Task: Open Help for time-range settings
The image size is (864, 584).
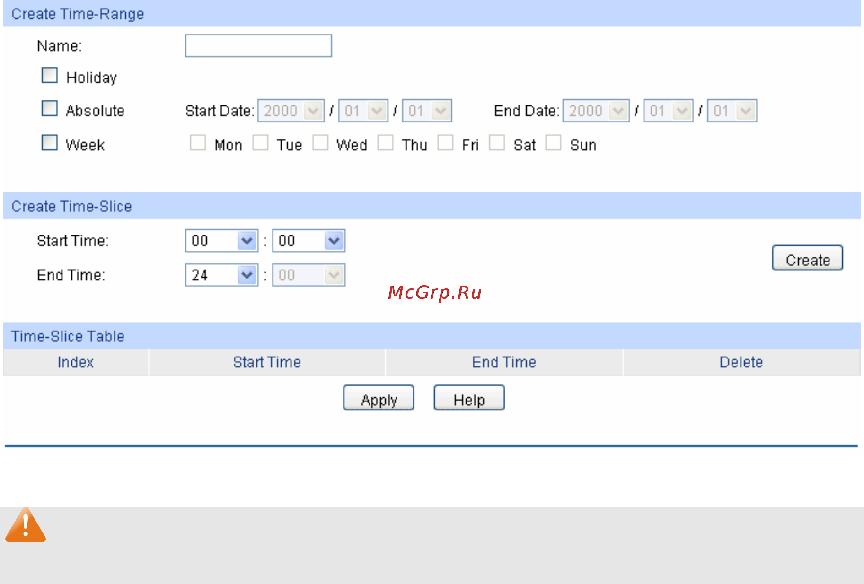Action: click(469, 398)
